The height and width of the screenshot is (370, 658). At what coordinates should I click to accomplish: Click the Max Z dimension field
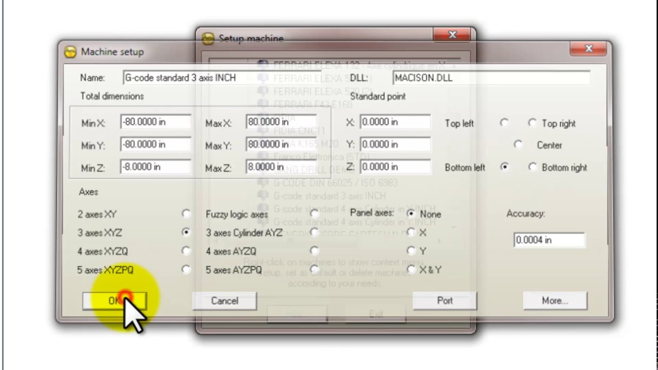tap(281, 167)
